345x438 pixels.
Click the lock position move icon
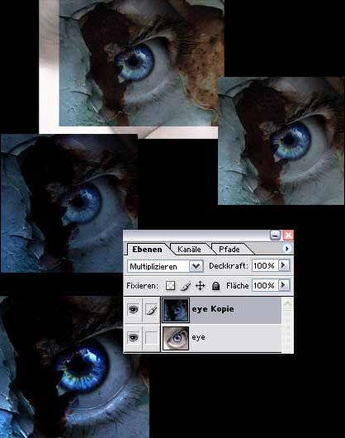tap(201, 286)
